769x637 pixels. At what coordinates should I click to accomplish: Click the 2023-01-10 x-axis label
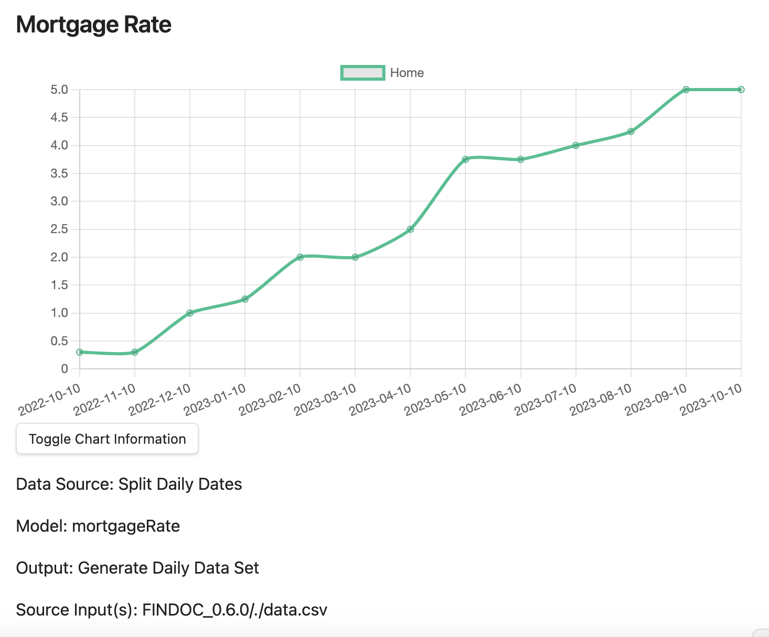pos(216,399)
